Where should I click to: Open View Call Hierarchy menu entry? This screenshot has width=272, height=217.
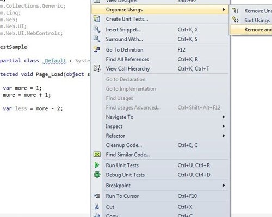tap(160, 68)
